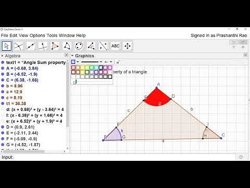Toggle visibility of segment a = 12.9
The image size is (250, 188).
[3, 92]
